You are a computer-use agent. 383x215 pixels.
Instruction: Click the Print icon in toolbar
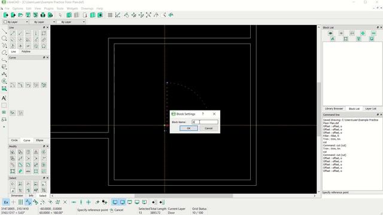click(43, 15)
